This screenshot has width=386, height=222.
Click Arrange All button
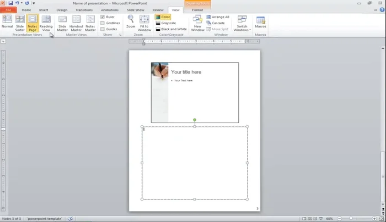(218, 17)
